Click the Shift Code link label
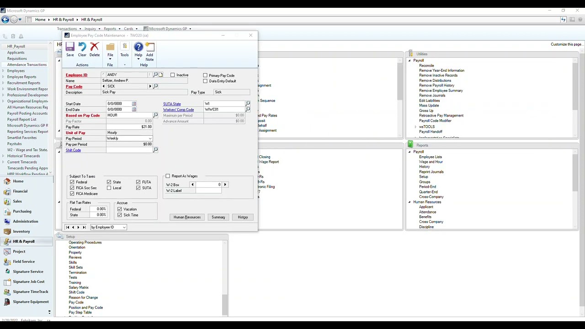 pos(73,150)
